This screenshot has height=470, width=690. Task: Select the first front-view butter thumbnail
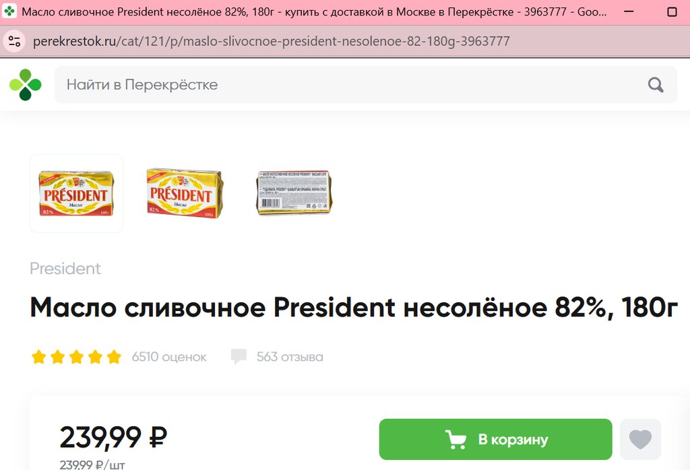pos(76,193)
